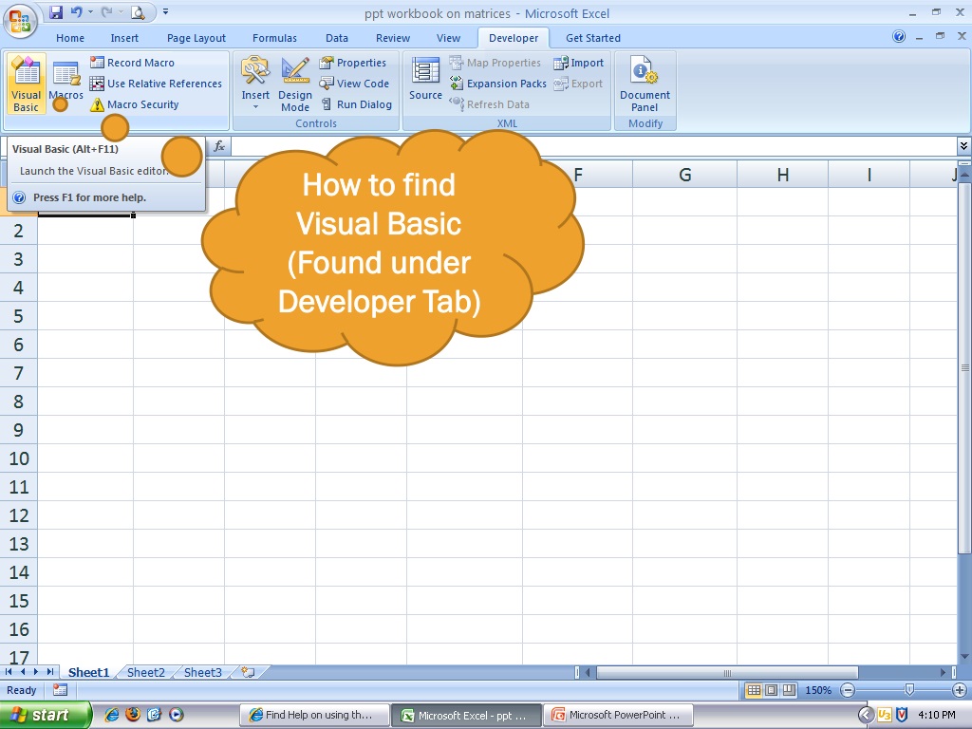
Task: Open the XML Source pane
Action: click(x=425, y=79)
